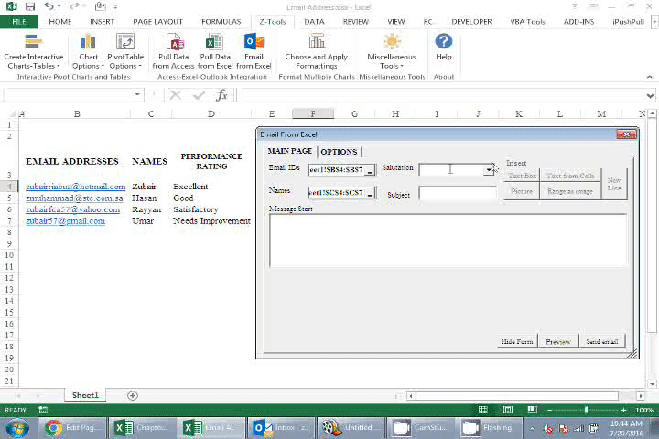This screenshot has height=439, width=659.
Task: Select column F header
Action: (x=313, y=113)
